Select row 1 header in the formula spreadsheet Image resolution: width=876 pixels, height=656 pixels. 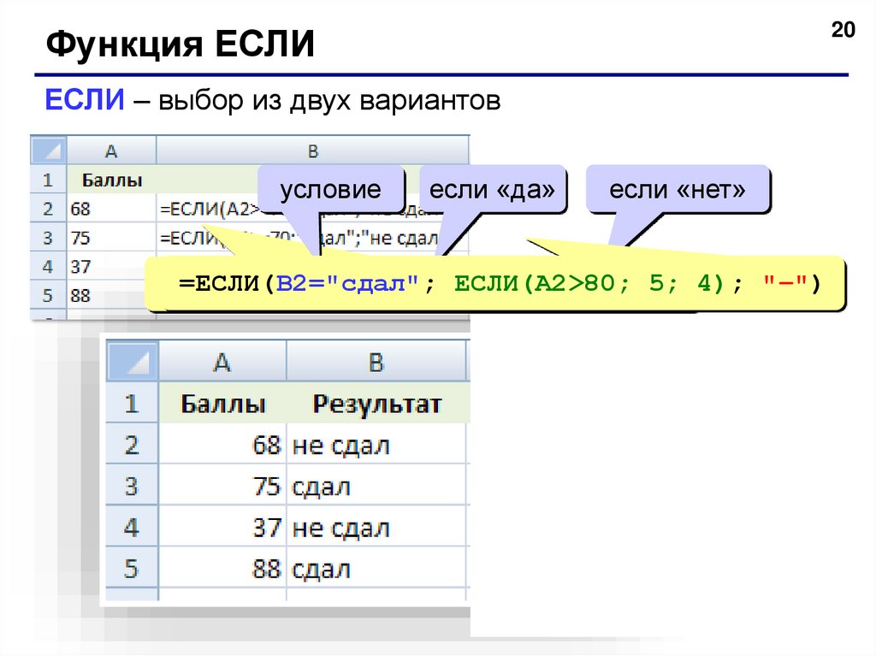pos(49,180)
